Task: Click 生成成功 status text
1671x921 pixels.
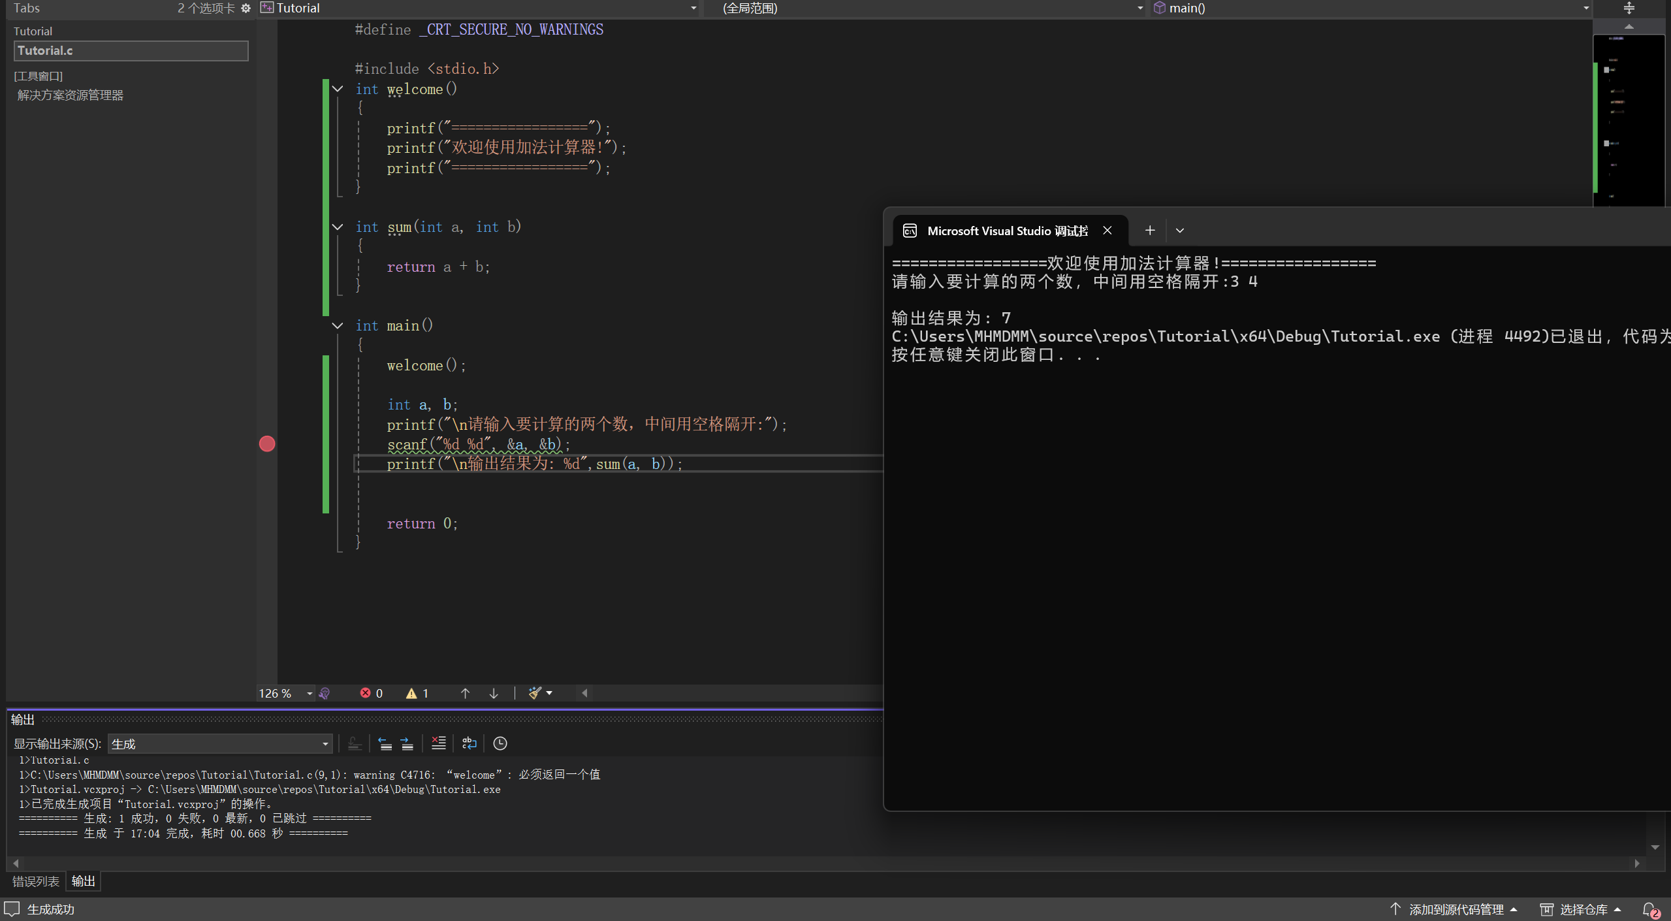Action: (x=50, y=909)
